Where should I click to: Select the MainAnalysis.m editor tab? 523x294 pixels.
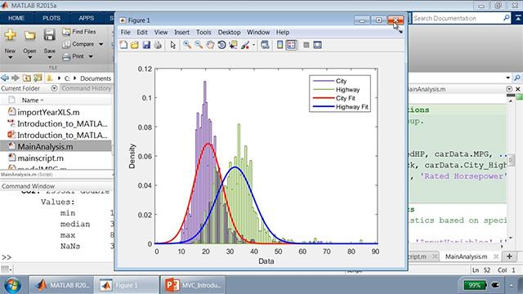[x=466, y=256]
